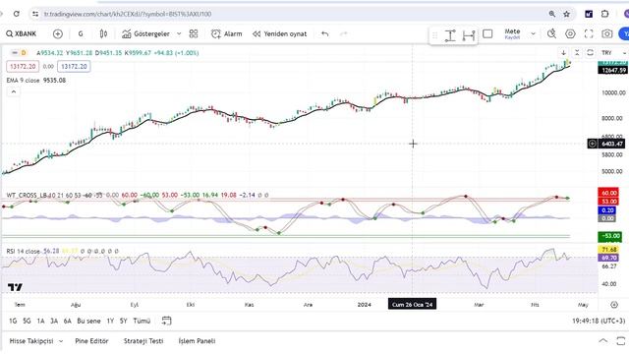The width and height of the screenshot is (629, 354).
Task: Open chart settings hexagon icon
Action: coord(570,34)
